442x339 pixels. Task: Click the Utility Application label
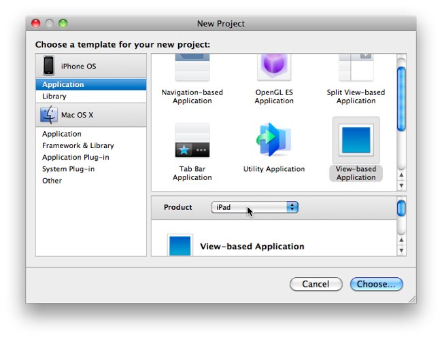[x=274, y=169]
